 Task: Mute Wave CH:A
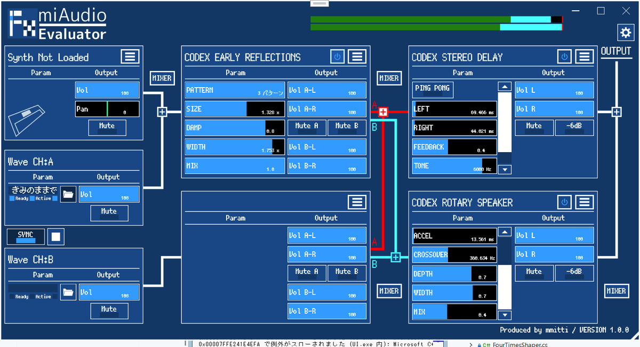(x=109, y=213)
